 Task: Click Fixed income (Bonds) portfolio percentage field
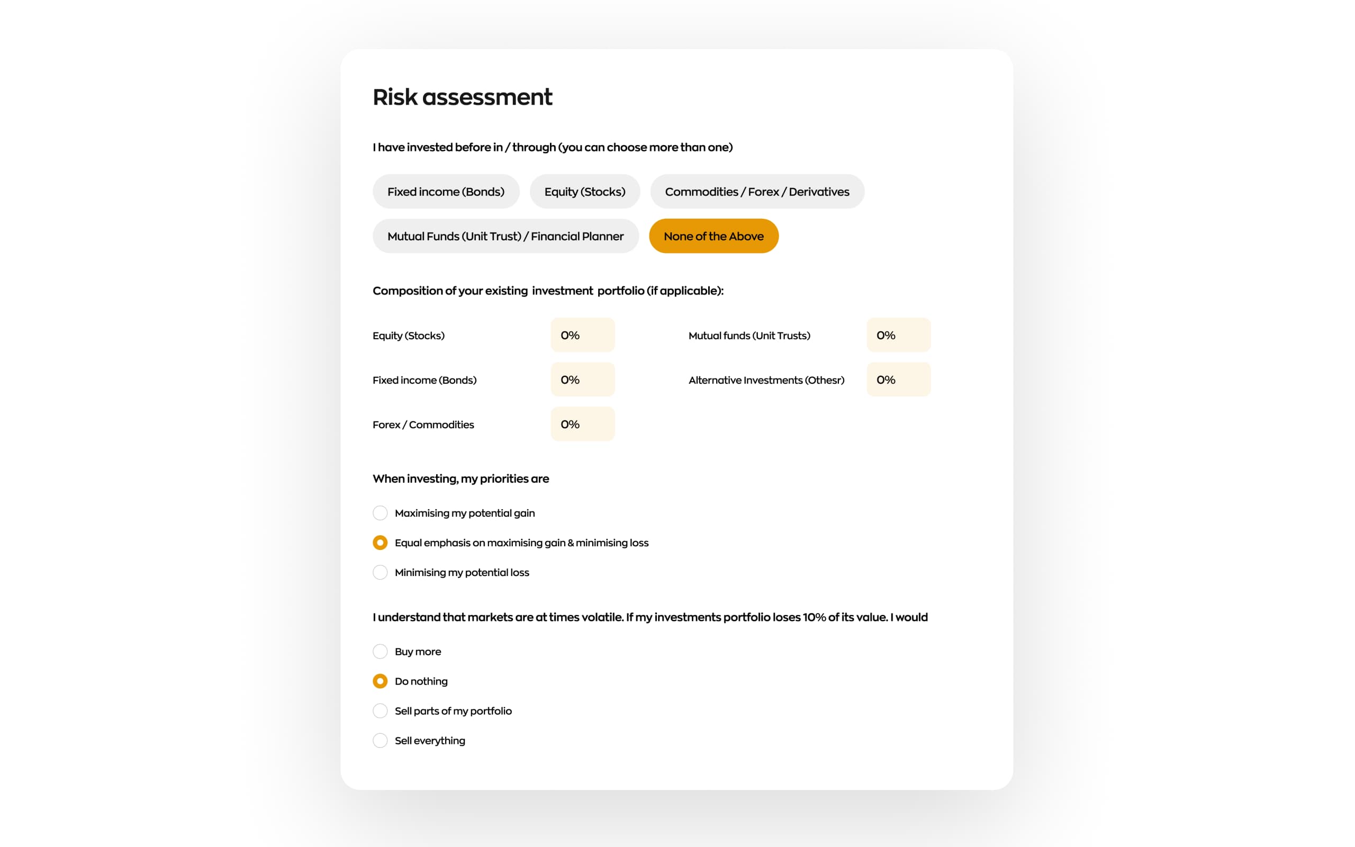pos(582,380)
